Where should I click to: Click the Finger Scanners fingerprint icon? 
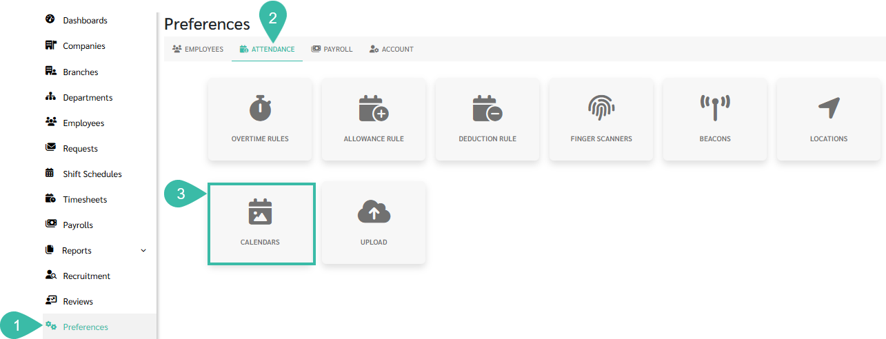click(x=601, y=108)
